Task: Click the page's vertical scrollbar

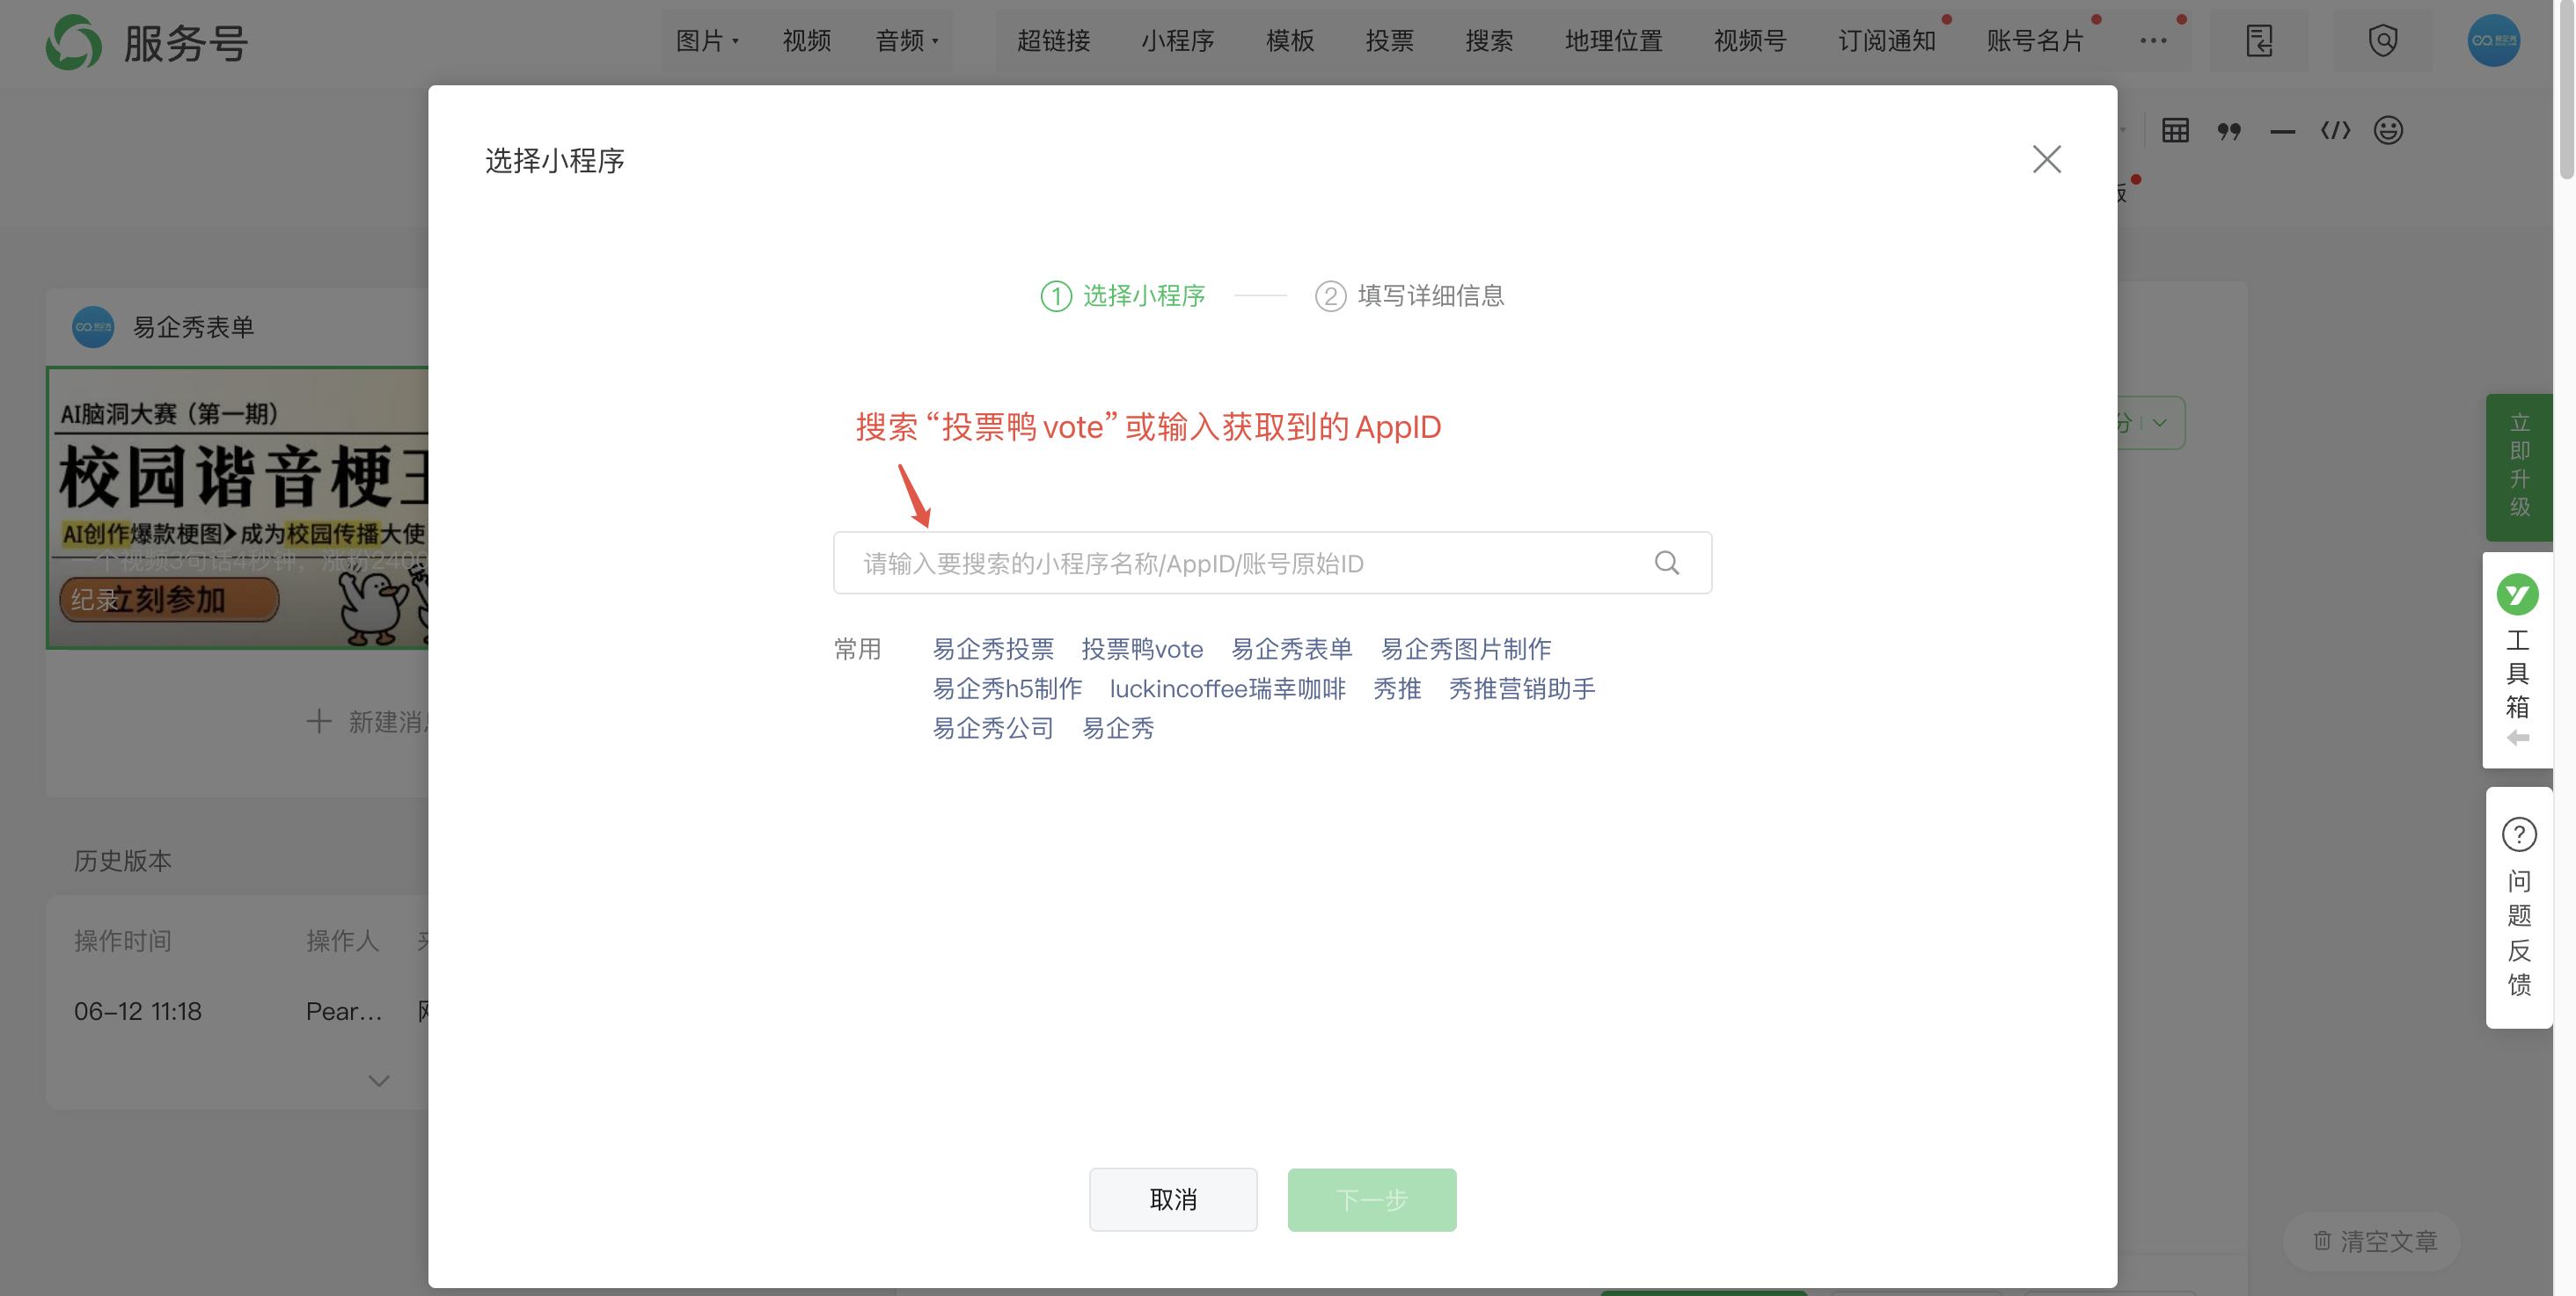Action: coord(2565,90)
